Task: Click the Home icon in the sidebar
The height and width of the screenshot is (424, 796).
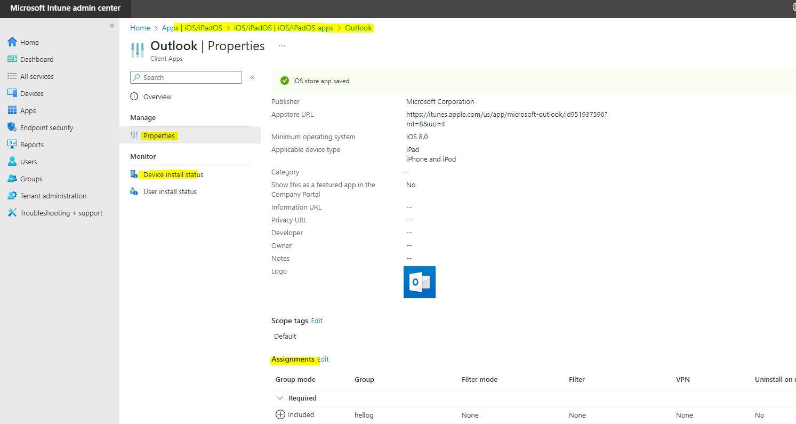Action: pos(12,42)
